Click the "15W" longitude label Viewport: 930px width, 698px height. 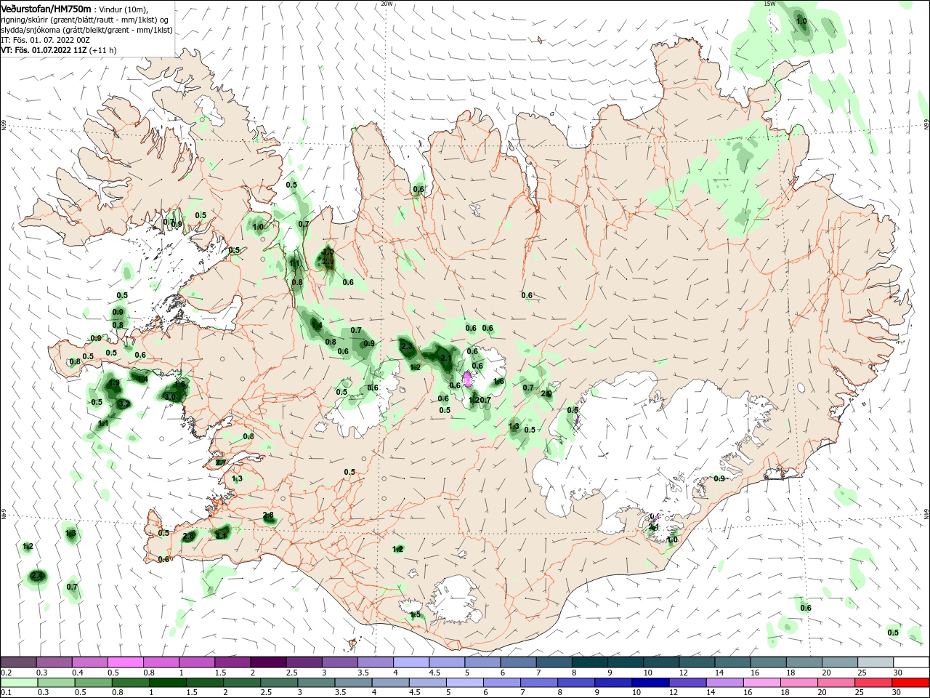[x=770, y=4]
